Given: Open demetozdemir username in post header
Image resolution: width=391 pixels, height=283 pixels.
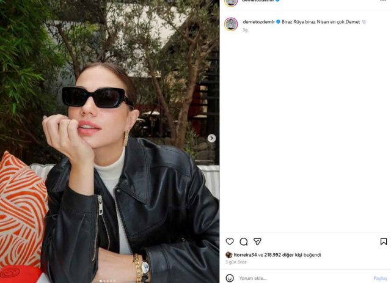Looking at the screenshot, I should point(258,1).
